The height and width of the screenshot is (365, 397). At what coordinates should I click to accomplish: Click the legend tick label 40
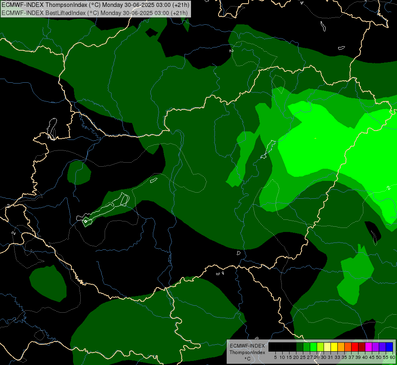365,357
